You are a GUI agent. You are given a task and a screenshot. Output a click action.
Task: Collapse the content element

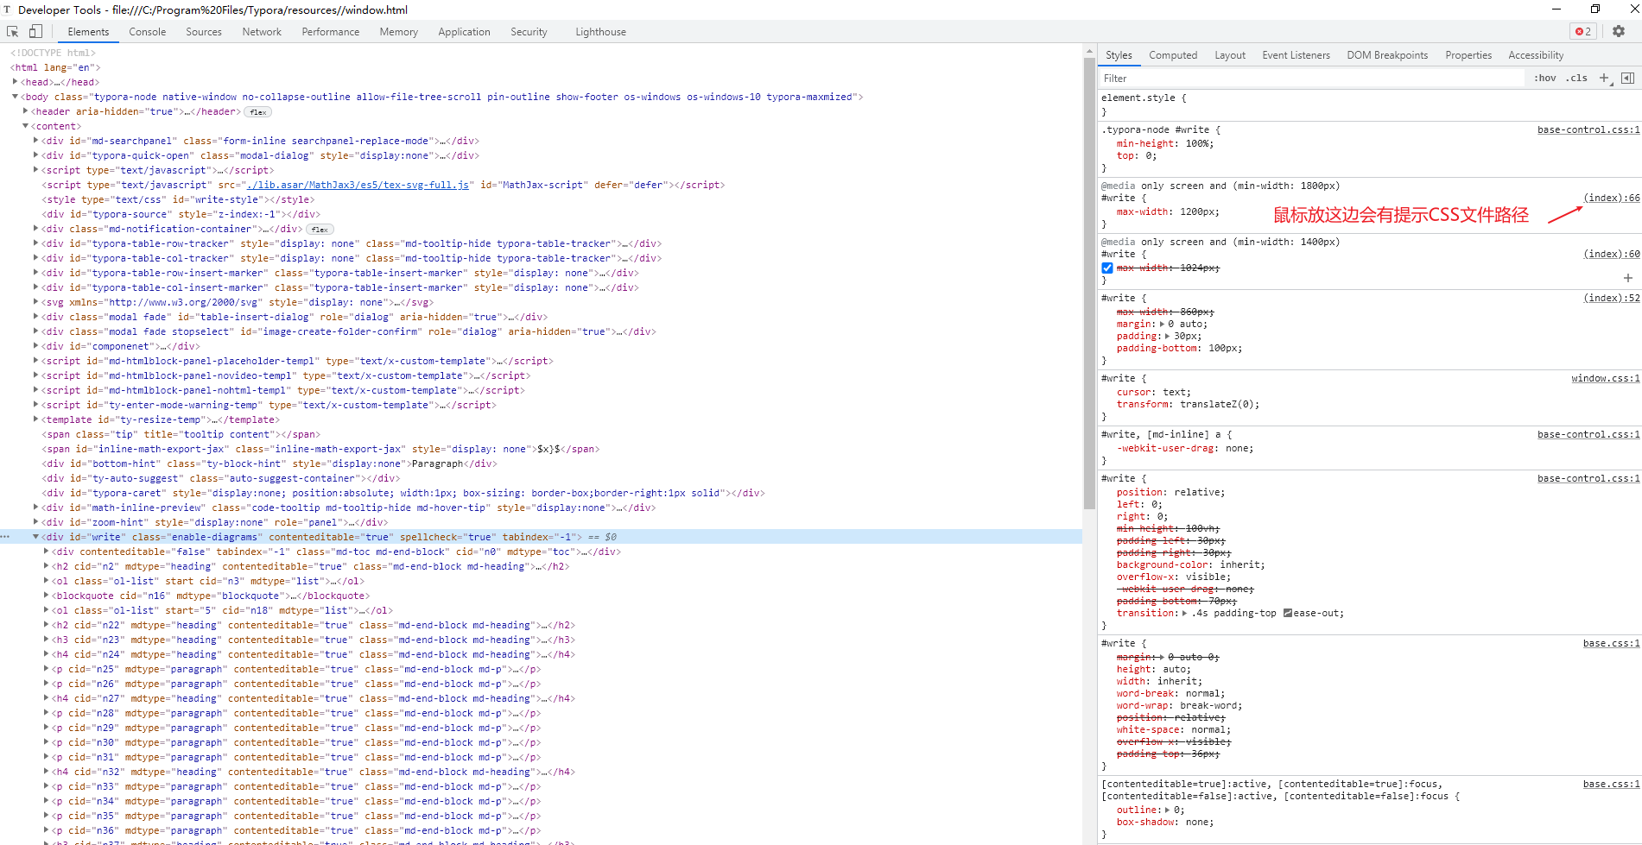[x=26, y=126]
